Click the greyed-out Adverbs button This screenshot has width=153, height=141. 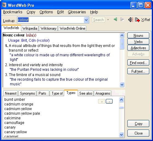[x=138, y=54]
